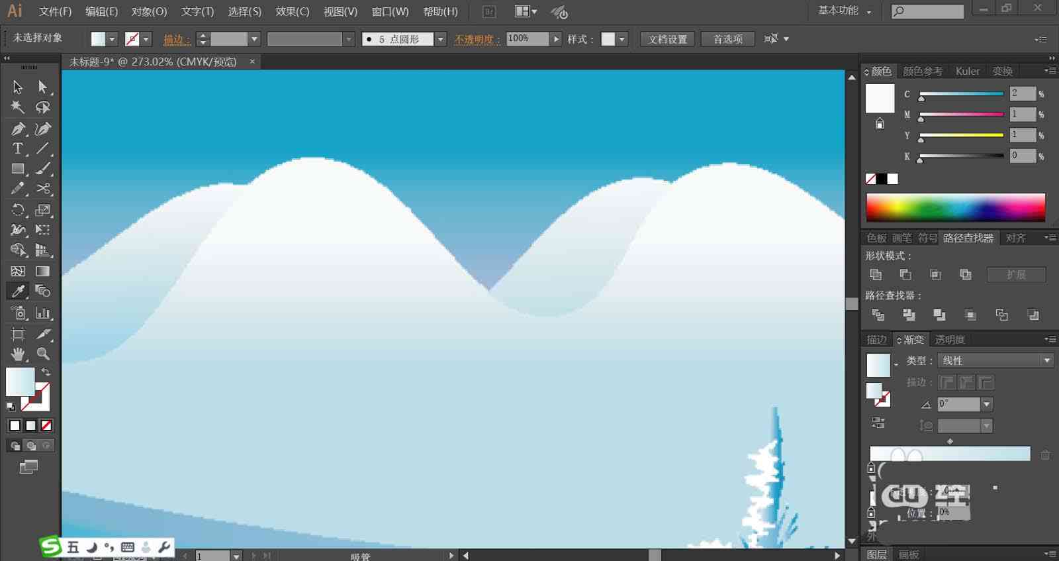1059x561 pixels.
Task: Set color mode to None in toolbox
Action: pyautogui.click(x=46, y=425)
